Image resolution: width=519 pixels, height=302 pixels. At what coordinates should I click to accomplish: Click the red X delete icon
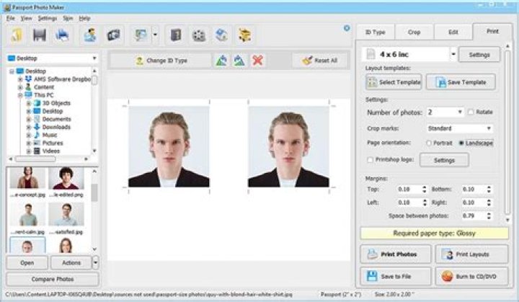[x=257, y=61]
